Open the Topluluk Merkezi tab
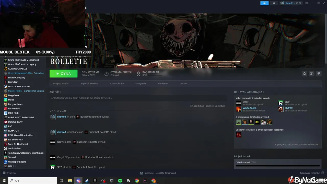This screenshot has height=184, width=327. [x=89, y=84]
